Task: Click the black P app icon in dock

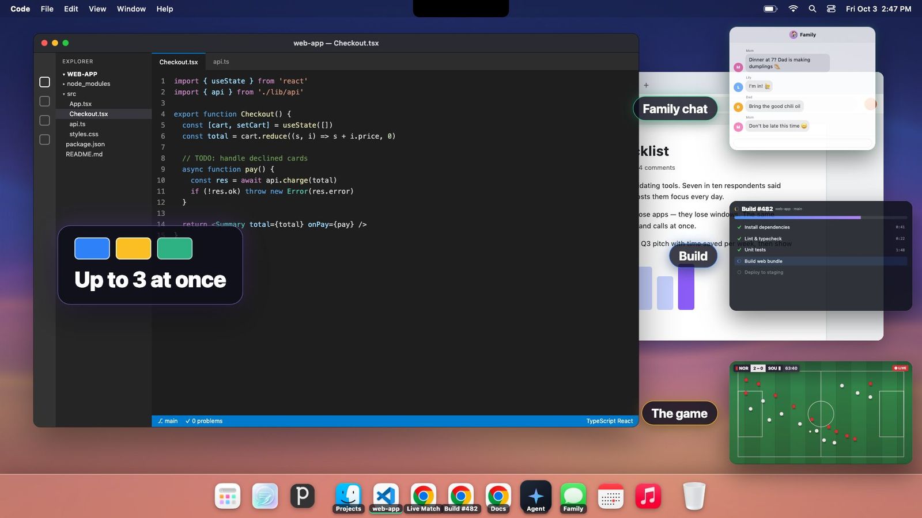Action: [303, 496]
